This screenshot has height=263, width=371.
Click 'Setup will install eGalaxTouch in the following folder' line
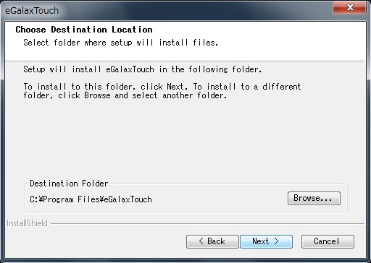point(143,69)
